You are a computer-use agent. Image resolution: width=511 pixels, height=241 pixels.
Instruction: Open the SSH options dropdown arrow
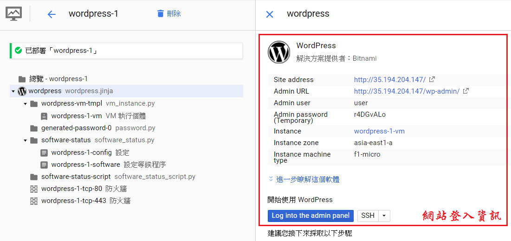click(x=384, y=216)
